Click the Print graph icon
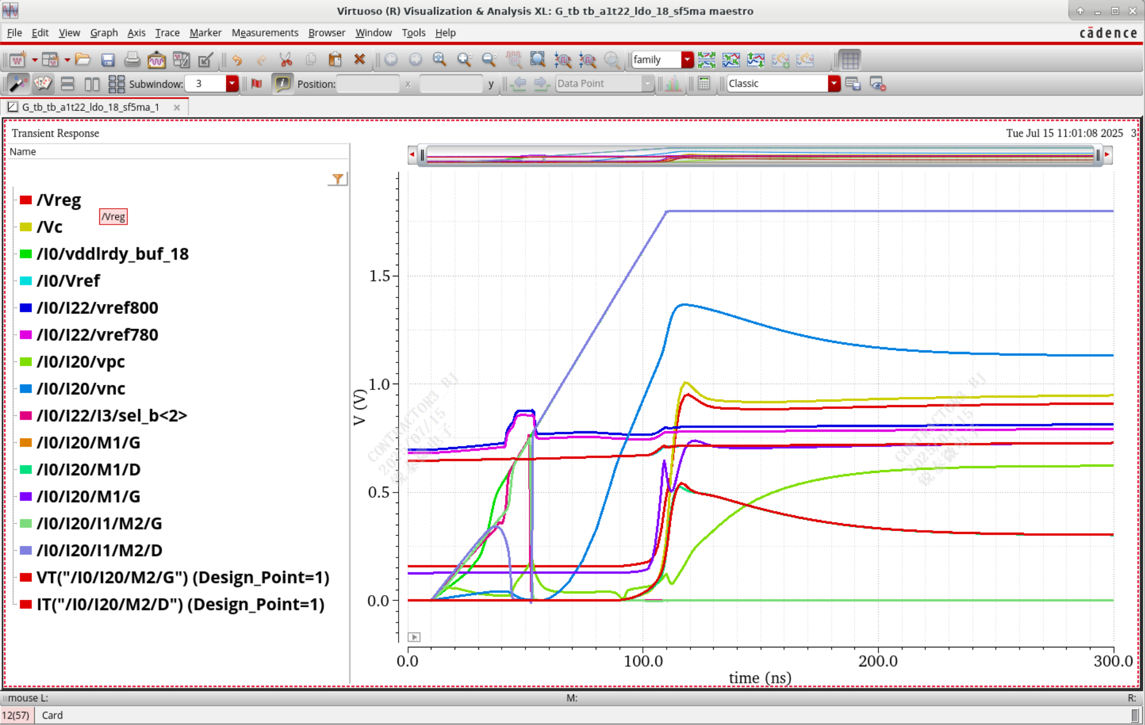The height and width of the screenshot is (725, 1145). click(132, 60)
